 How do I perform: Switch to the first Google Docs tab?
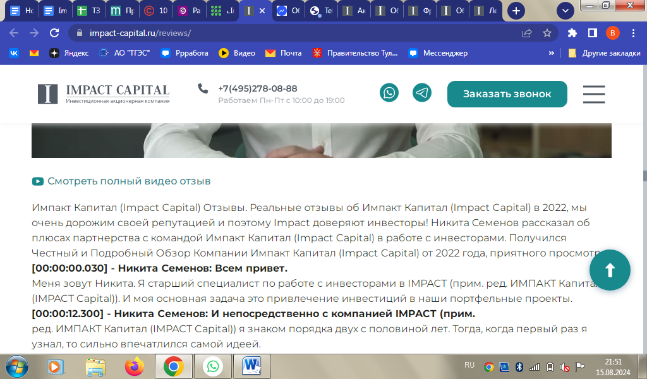22,11
